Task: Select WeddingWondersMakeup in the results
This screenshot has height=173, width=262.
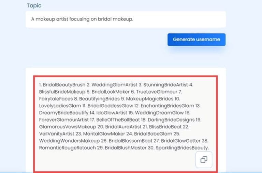Action: click(69, 141)
